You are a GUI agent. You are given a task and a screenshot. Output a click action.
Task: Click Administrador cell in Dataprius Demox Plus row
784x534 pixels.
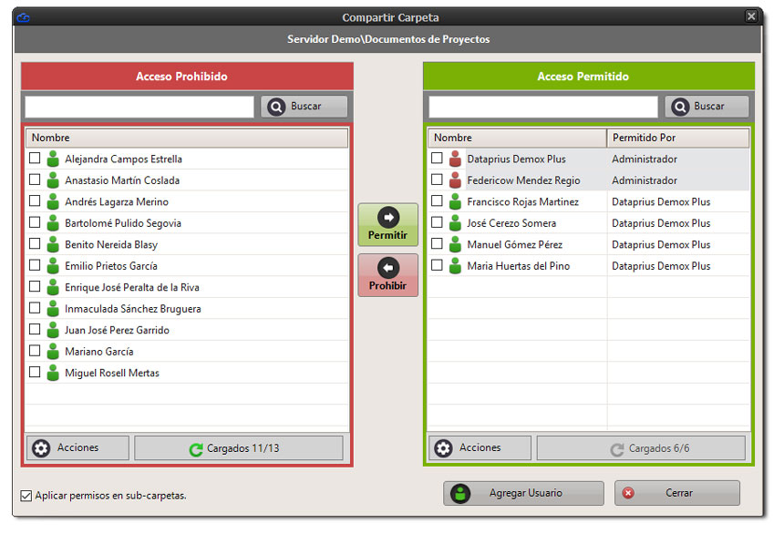pyautogui.click(x=645, y=159)
